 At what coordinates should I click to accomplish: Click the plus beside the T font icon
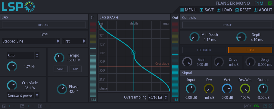click(46, 106)
